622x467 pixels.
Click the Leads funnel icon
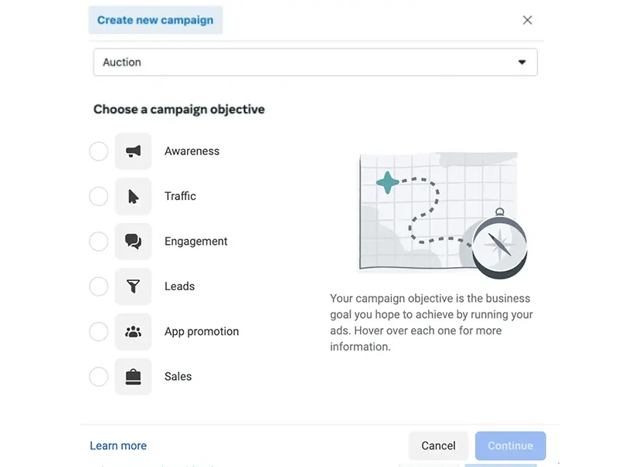coord(133,286)
